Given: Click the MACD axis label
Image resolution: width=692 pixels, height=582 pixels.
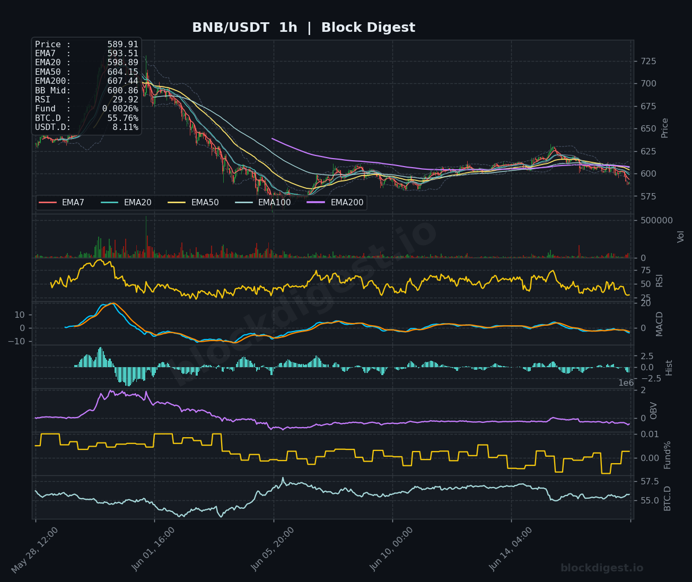Looking at the screenshot, I should [x=660, y=324].
